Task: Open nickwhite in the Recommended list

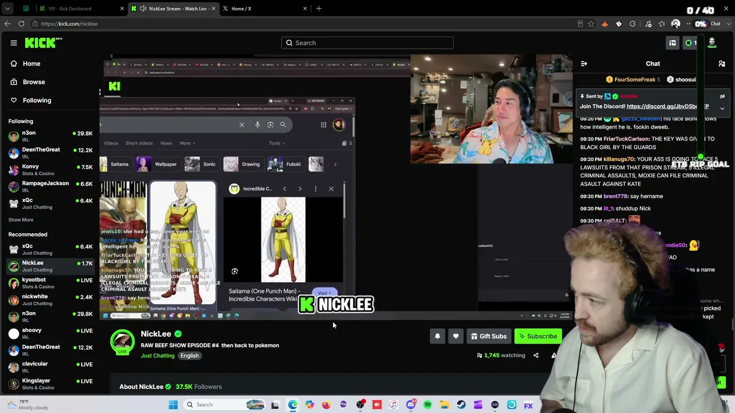Action: pyautogui.click(x=51, y=299)
